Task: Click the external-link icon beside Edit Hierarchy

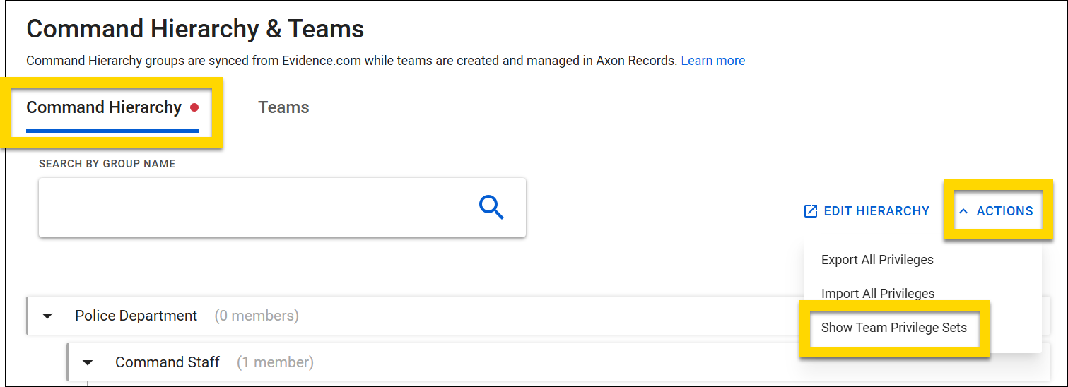Action: (811, 211)
